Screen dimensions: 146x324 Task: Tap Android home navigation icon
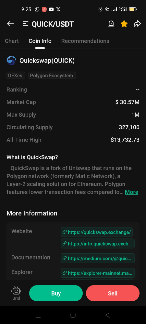click(73, 315)
